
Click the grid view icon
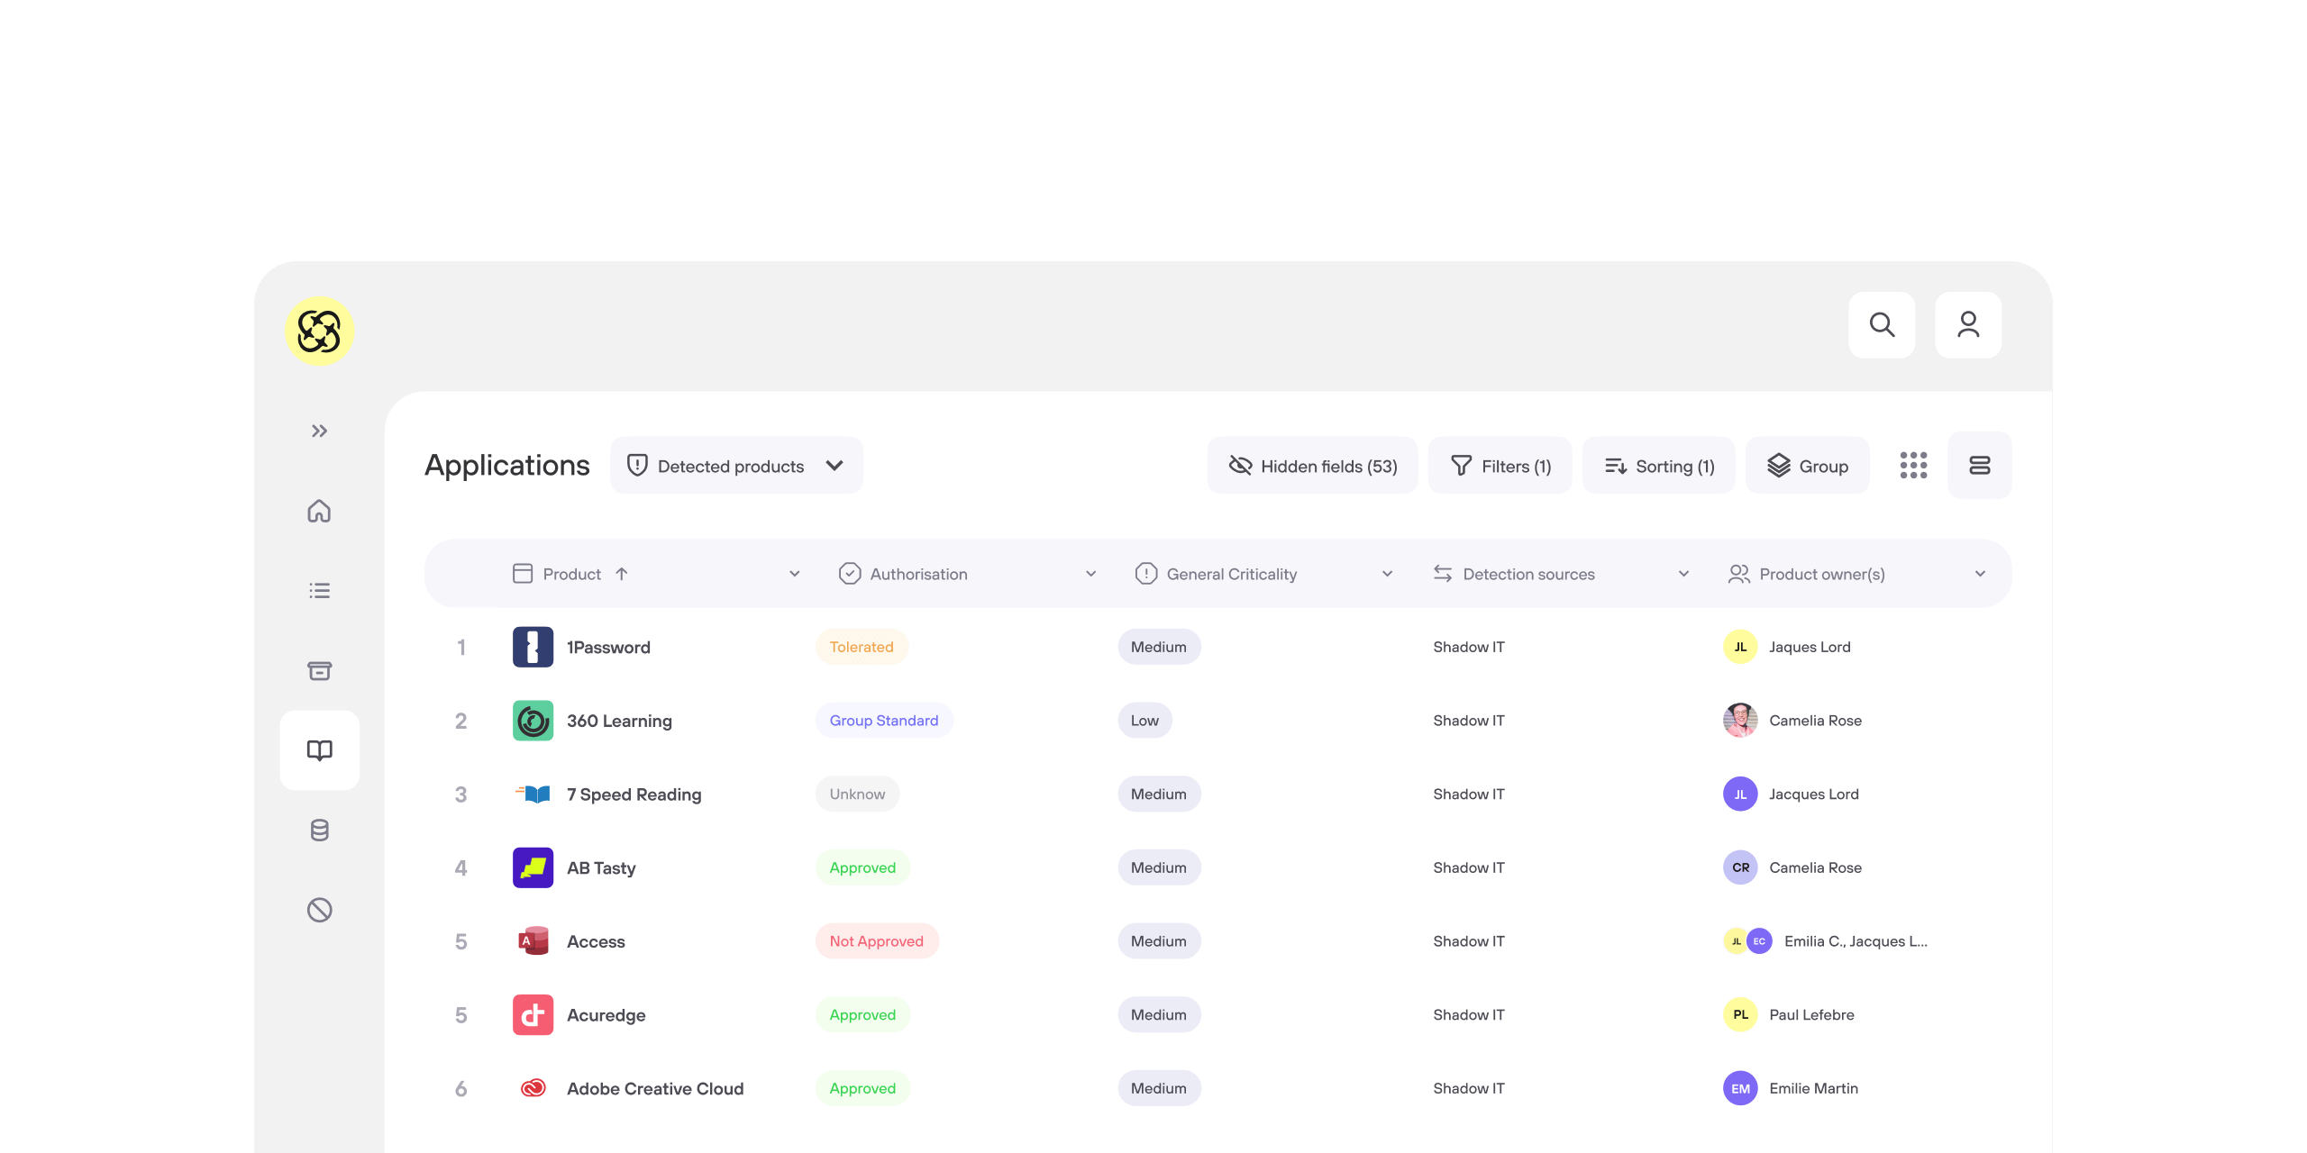(x=1914, y=465)
